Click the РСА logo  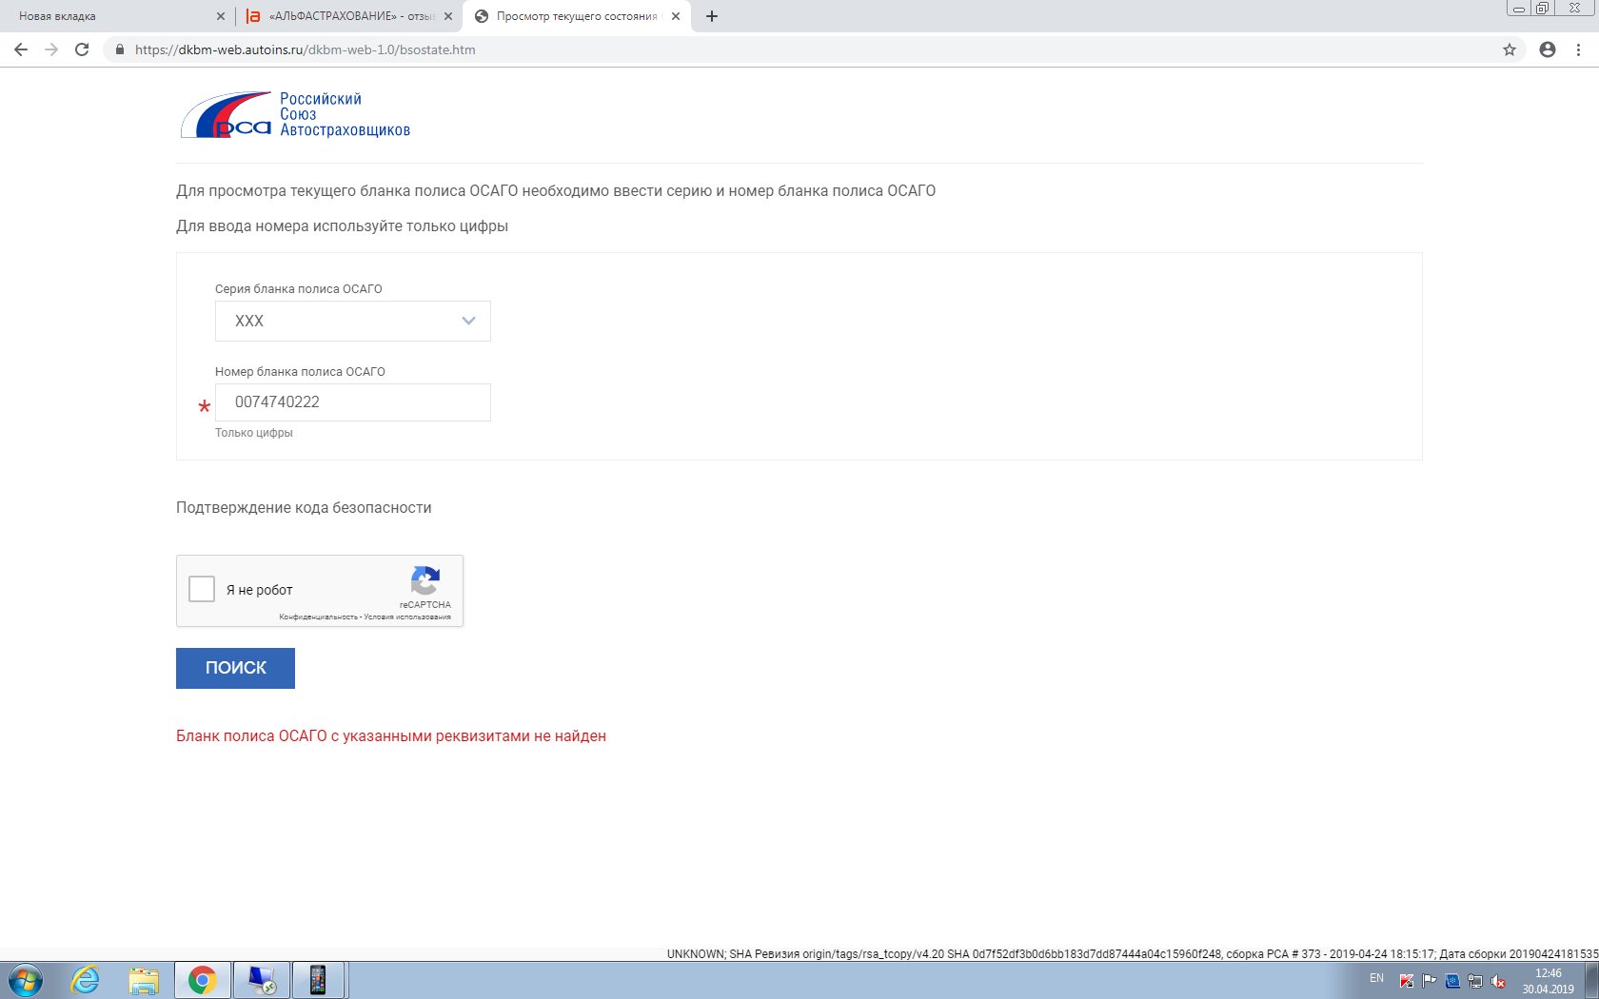pyautogui.click(x=295, y=114)
